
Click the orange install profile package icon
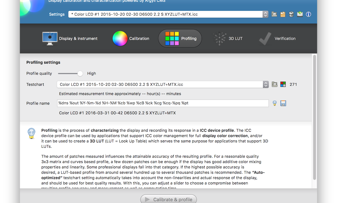(282, 14)
